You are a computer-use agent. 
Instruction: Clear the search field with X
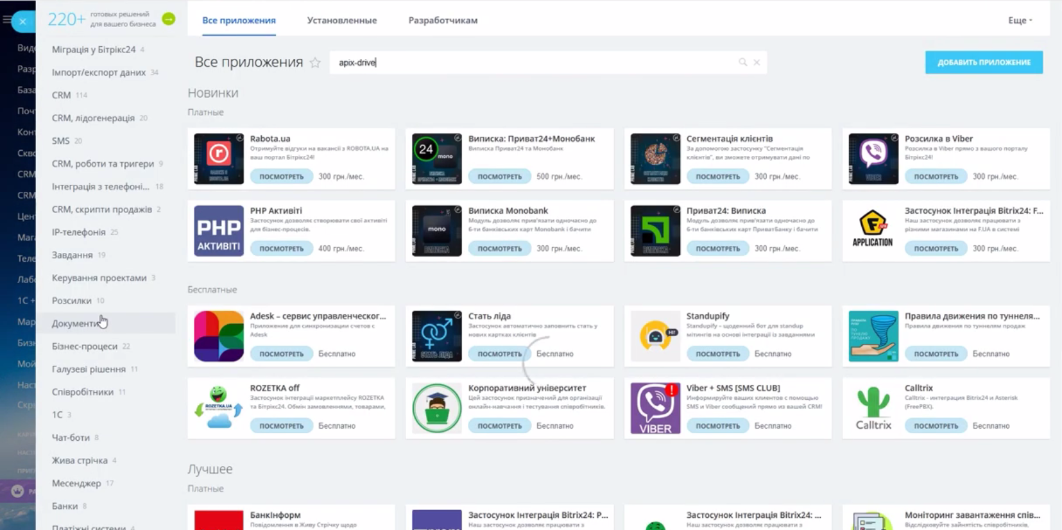757,62
